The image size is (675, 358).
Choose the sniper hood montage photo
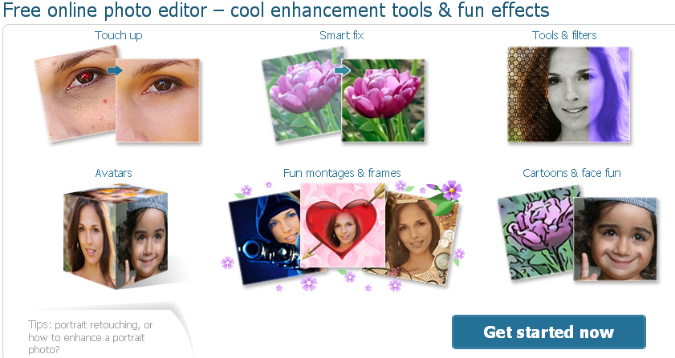coord(264,238)
